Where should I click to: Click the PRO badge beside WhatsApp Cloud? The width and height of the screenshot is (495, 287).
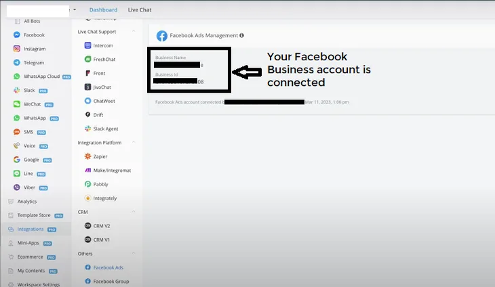coord(66,77)
